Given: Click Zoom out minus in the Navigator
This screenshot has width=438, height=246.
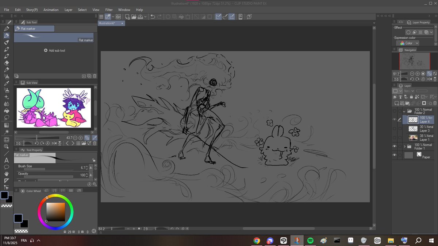Looking at the screenshot, I should click(x=412, y=74).
